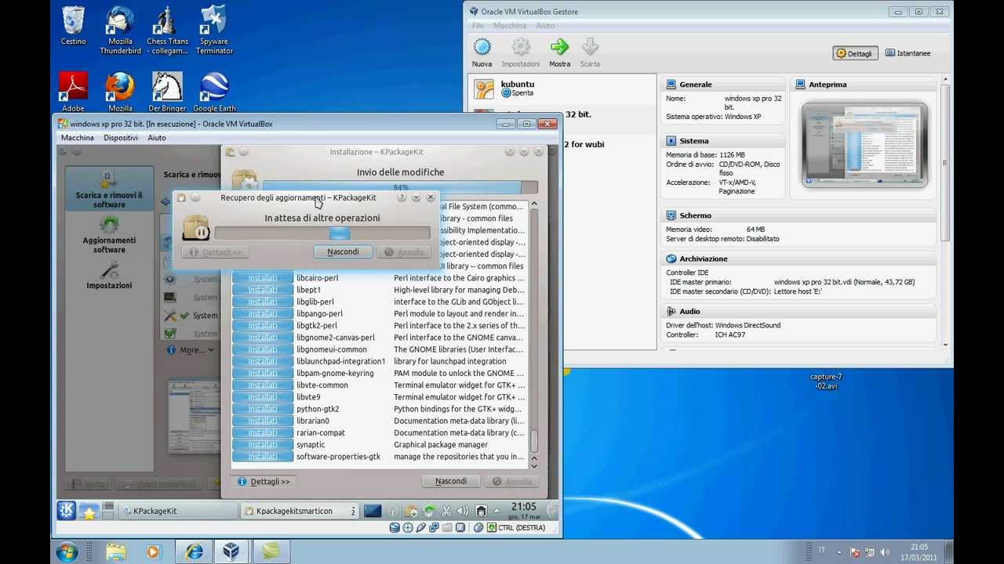Screen dimensions: 1004x564
Task: Click the package list vertical scrollbar
Action: coord(535,335)
